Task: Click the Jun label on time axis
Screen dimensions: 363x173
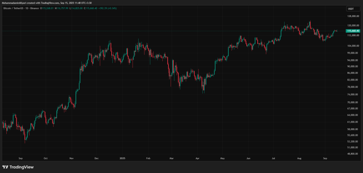Action: click(248, 158)
